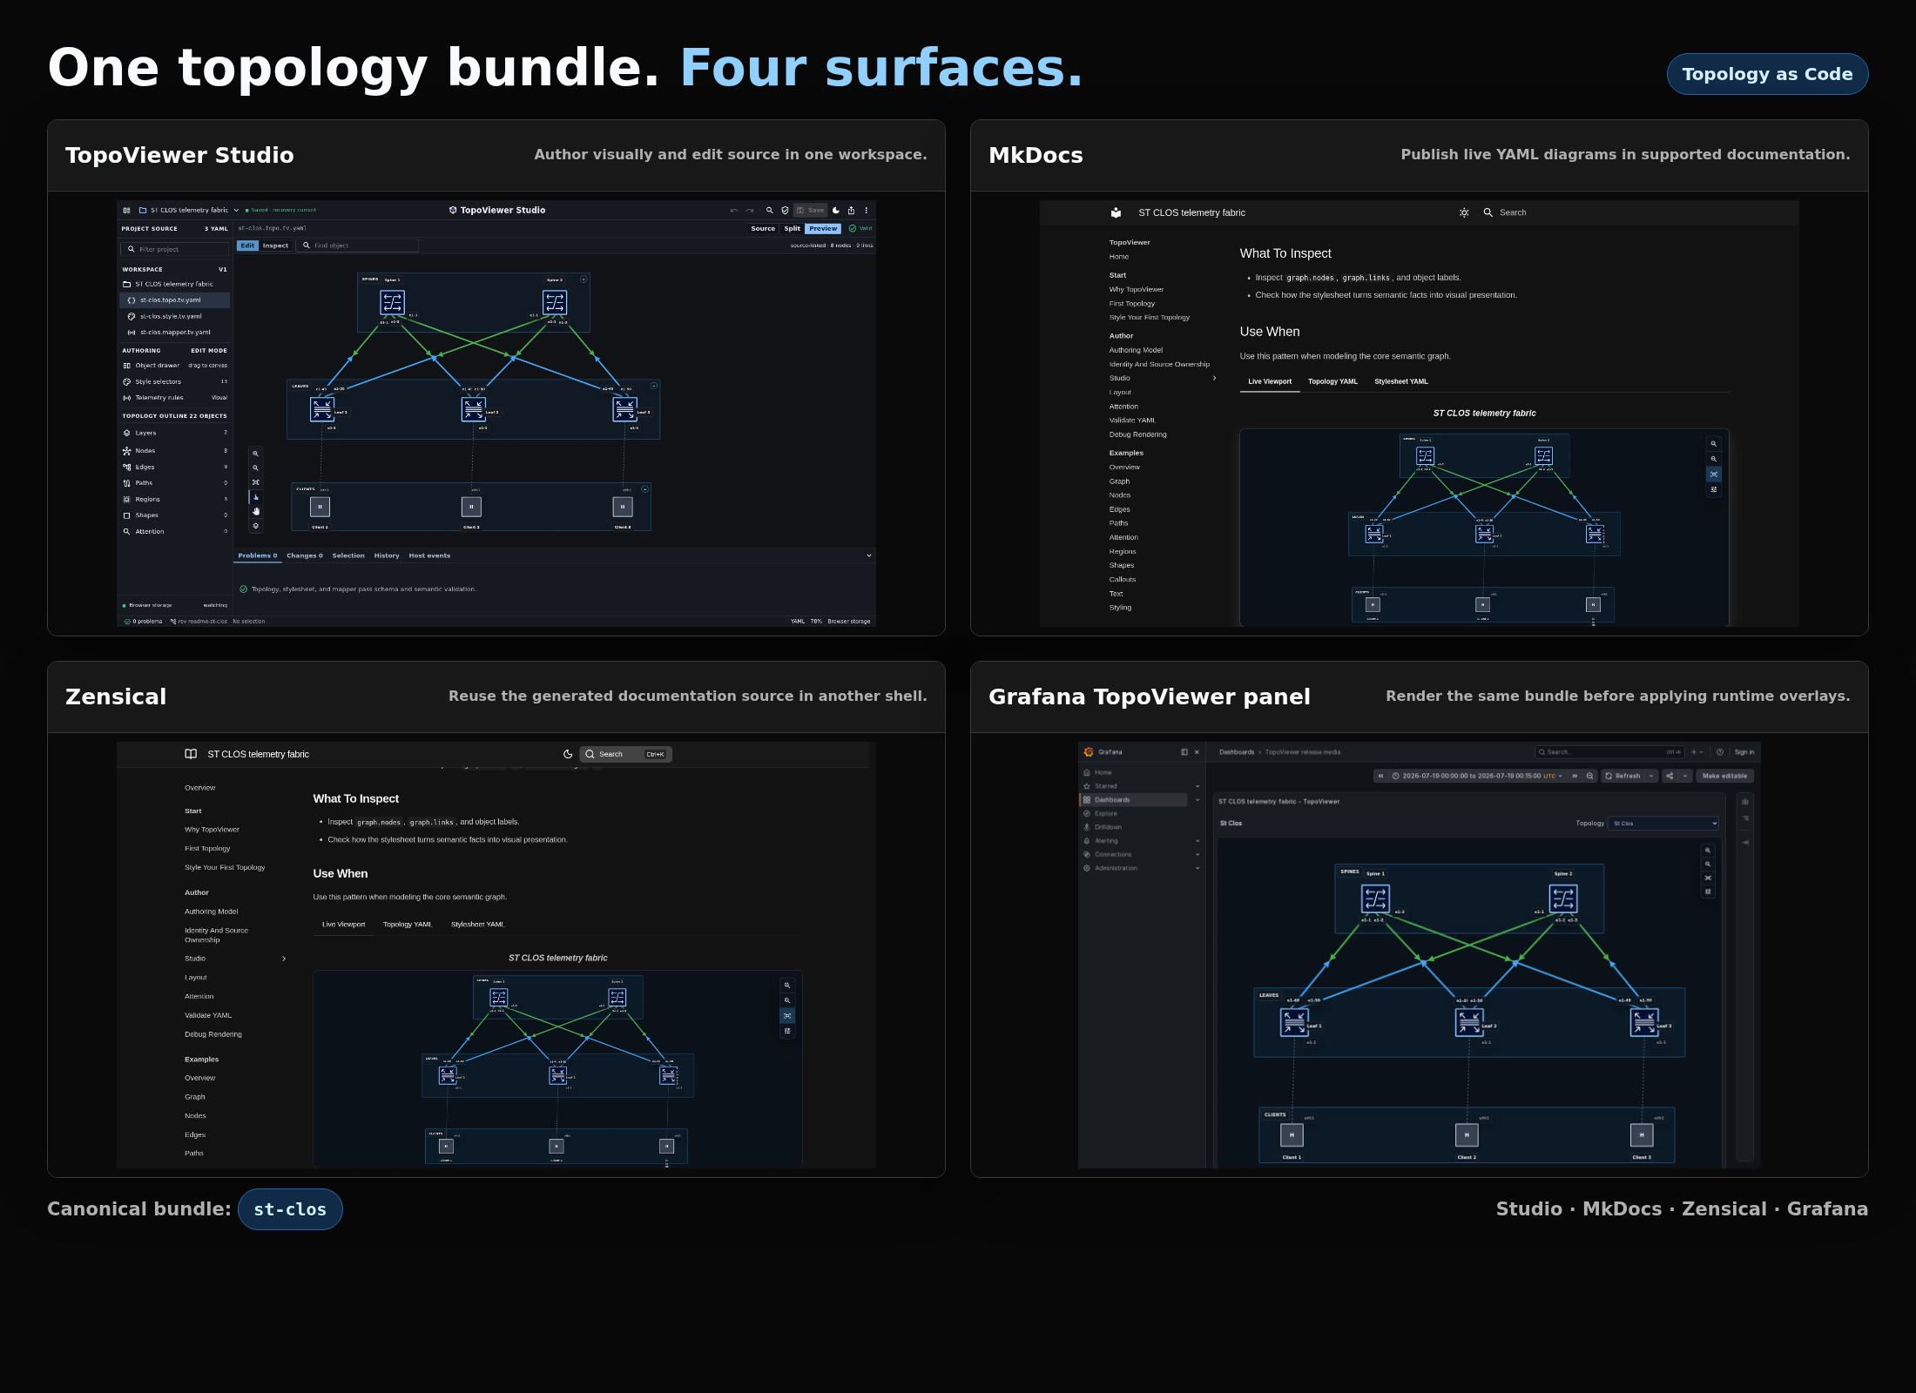
Task: Click zoom in on the Studio canvas toolbar
Action: click(255, 454)
